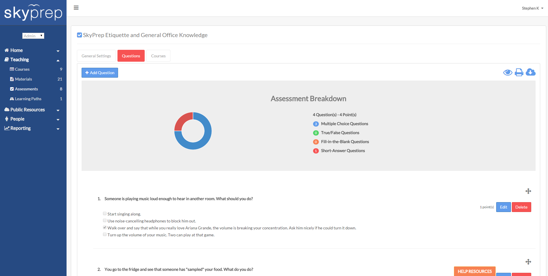Preview assessment with the eye icon
The width and height of the screenshot is (548, 276).
tap(507, 72)
